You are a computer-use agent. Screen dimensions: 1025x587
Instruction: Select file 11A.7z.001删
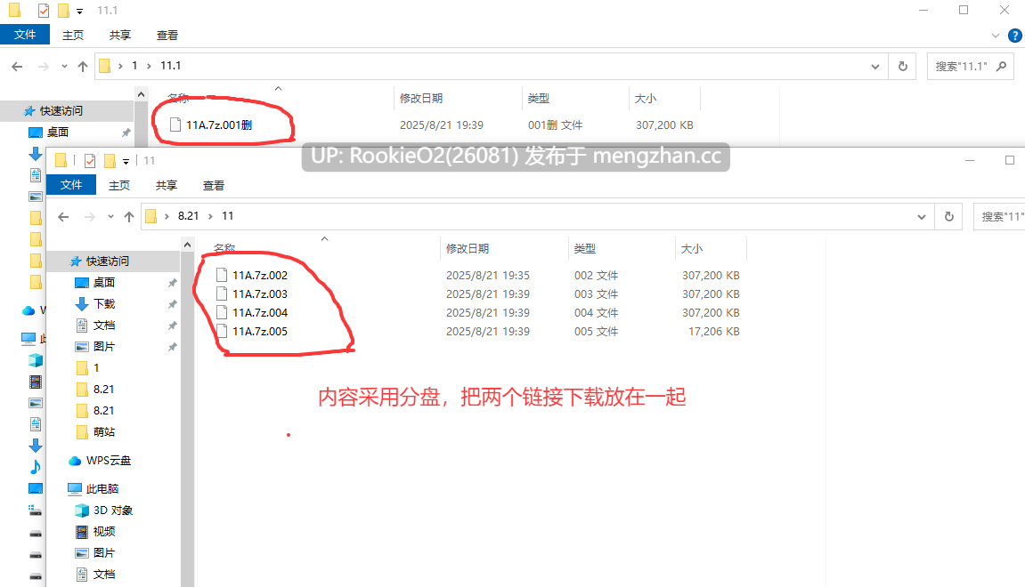pyautogui.click(x=219, y=125)
